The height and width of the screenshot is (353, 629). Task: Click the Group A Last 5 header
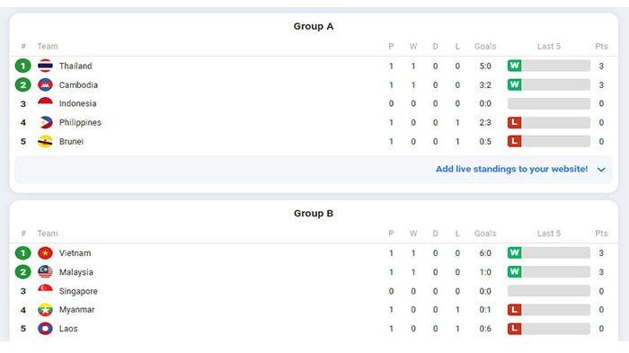[x=549, y=46]
